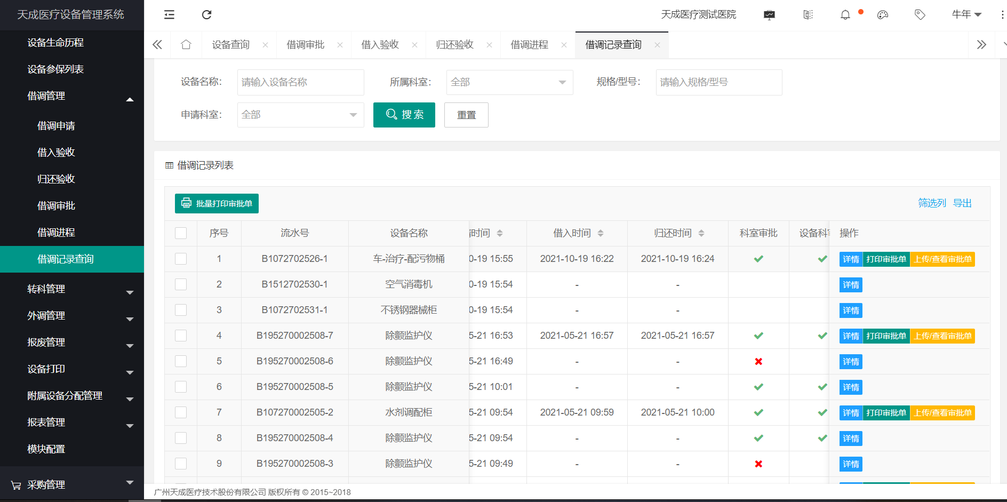This screenshot has height=502, width=1007.
Task: Click the tag icon in header
Action: click(920, 15)
